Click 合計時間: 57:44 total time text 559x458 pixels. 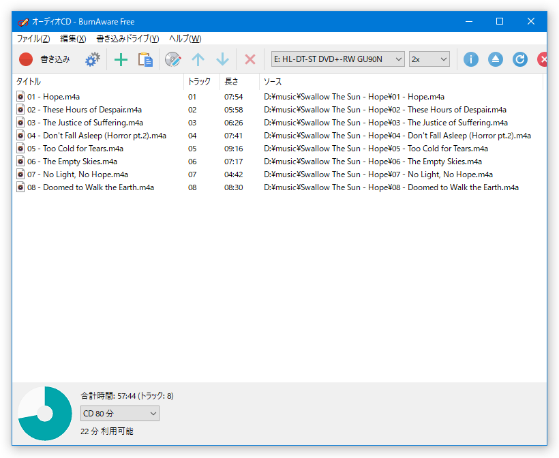(x=127, y=395)
